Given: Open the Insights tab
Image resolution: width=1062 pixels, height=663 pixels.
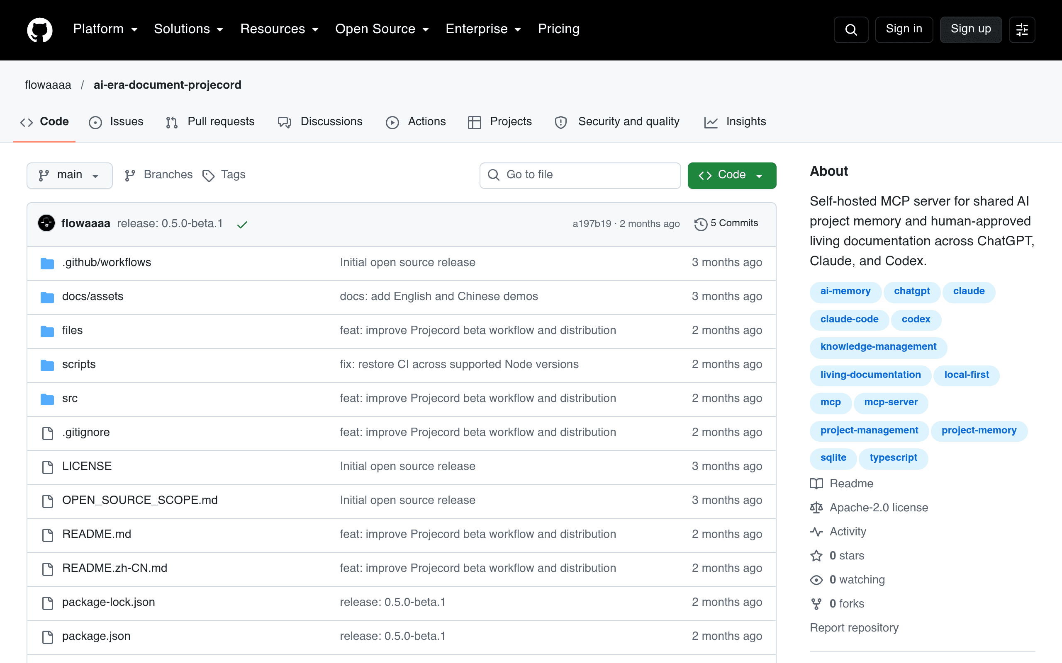Looking at the screenshot, I should 735,122.
